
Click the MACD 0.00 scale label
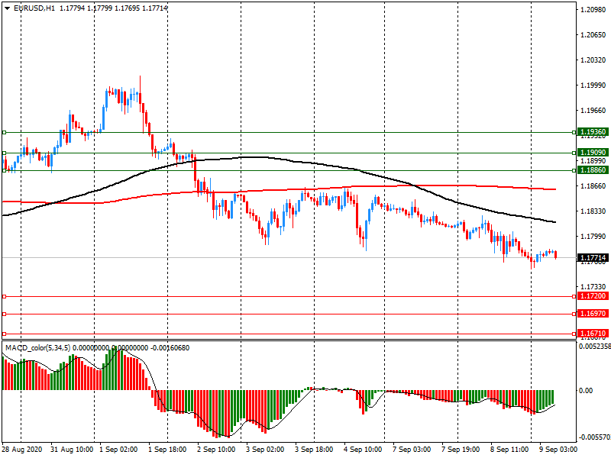point(586,390)
